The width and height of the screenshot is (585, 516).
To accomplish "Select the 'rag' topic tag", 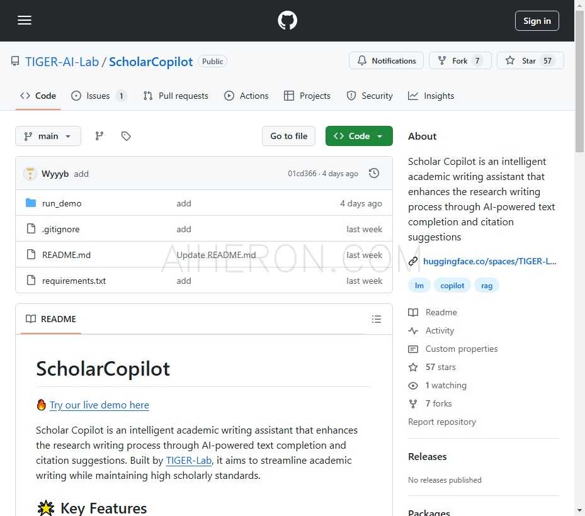I will 486,285.
